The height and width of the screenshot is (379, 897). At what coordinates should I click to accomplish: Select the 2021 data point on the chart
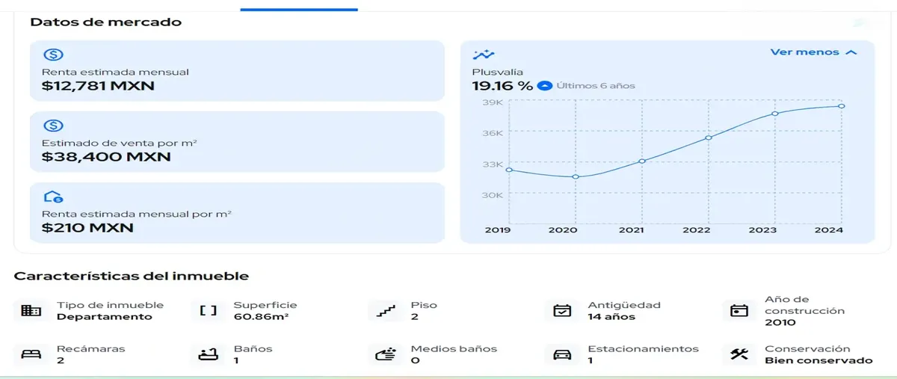[x=642, y=161]
